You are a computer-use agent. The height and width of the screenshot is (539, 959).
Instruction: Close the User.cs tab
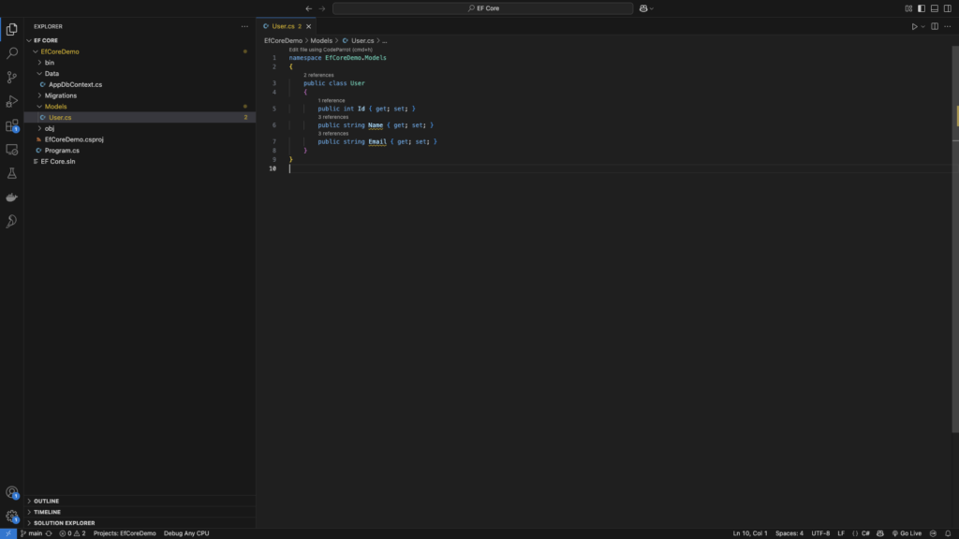(x=309, y=26)
